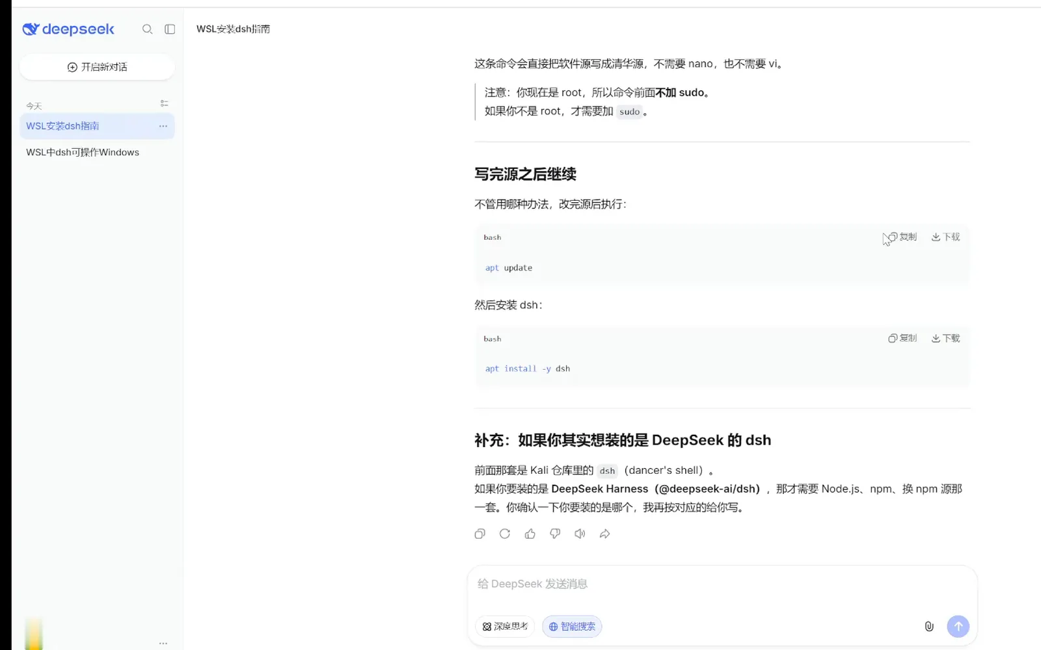The image size is (1041, 650).
Task: Attach a file with the paperclip icon
Action: click(x=929, y=627)
